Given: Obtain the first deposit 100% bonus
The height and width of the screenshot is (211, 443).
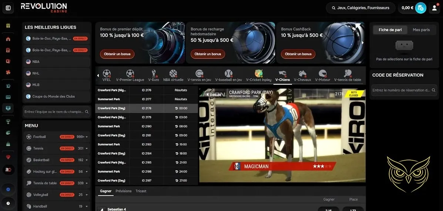Looking at the screenshot, I should [x=117, y=54].
